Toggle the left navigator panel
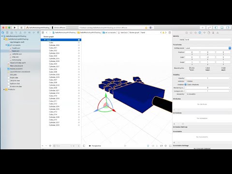The image size is (232, 174). (x=216, y=28)
